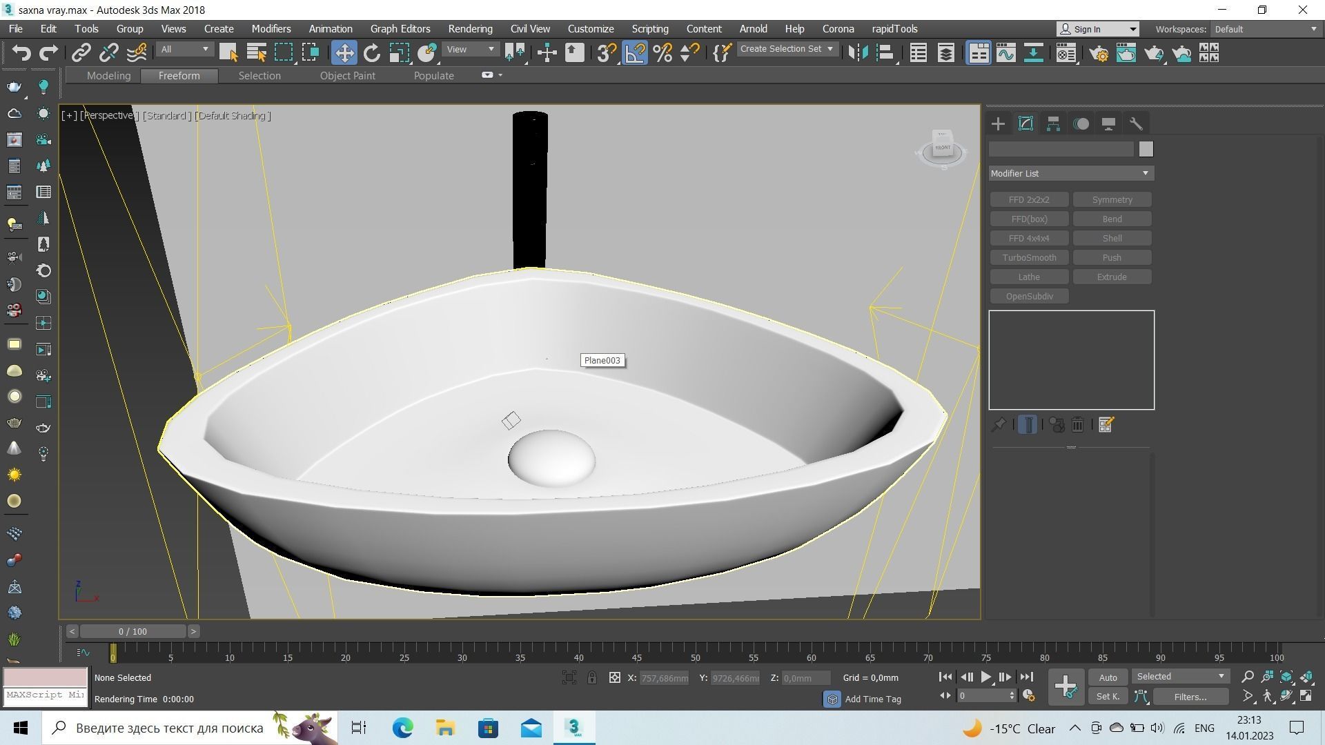
Task: Switch to the Hierarchy command panel
Action: click(x=1053, y=123)
